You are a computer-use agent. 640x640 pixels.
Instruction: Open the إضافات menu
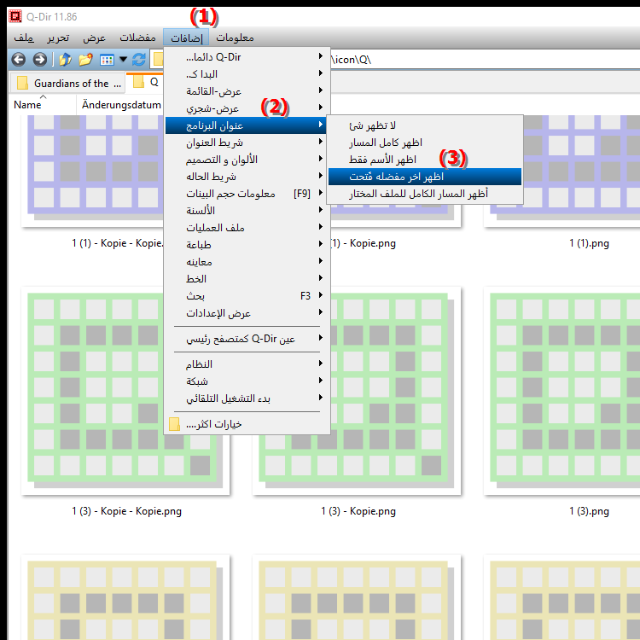[x=186, y=38]
